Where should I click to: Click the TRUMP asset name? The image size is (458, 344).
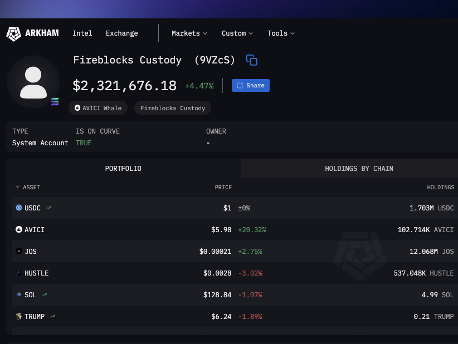click(x=35, y=316)
